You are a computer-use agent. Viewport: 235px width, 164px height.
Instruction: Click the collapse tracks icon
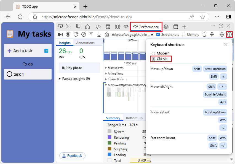212,34
